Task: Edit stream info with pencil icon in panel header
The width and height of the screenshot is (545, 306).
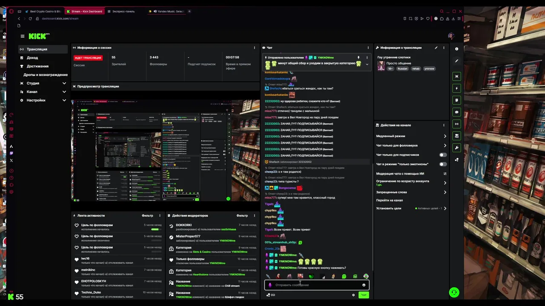Action: click(436, 48)
